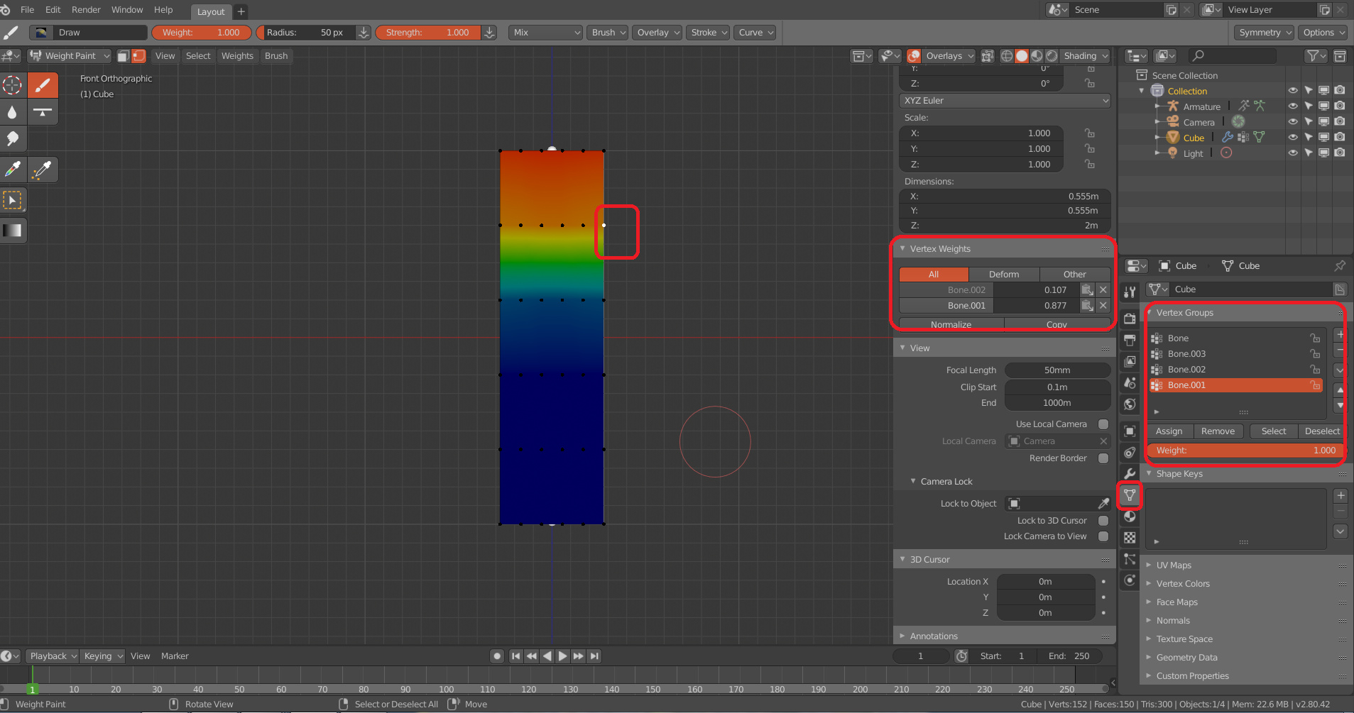The image size is (1354, 713).
Task: Adjust the brush Strength slider
Action: pos(428,33)
